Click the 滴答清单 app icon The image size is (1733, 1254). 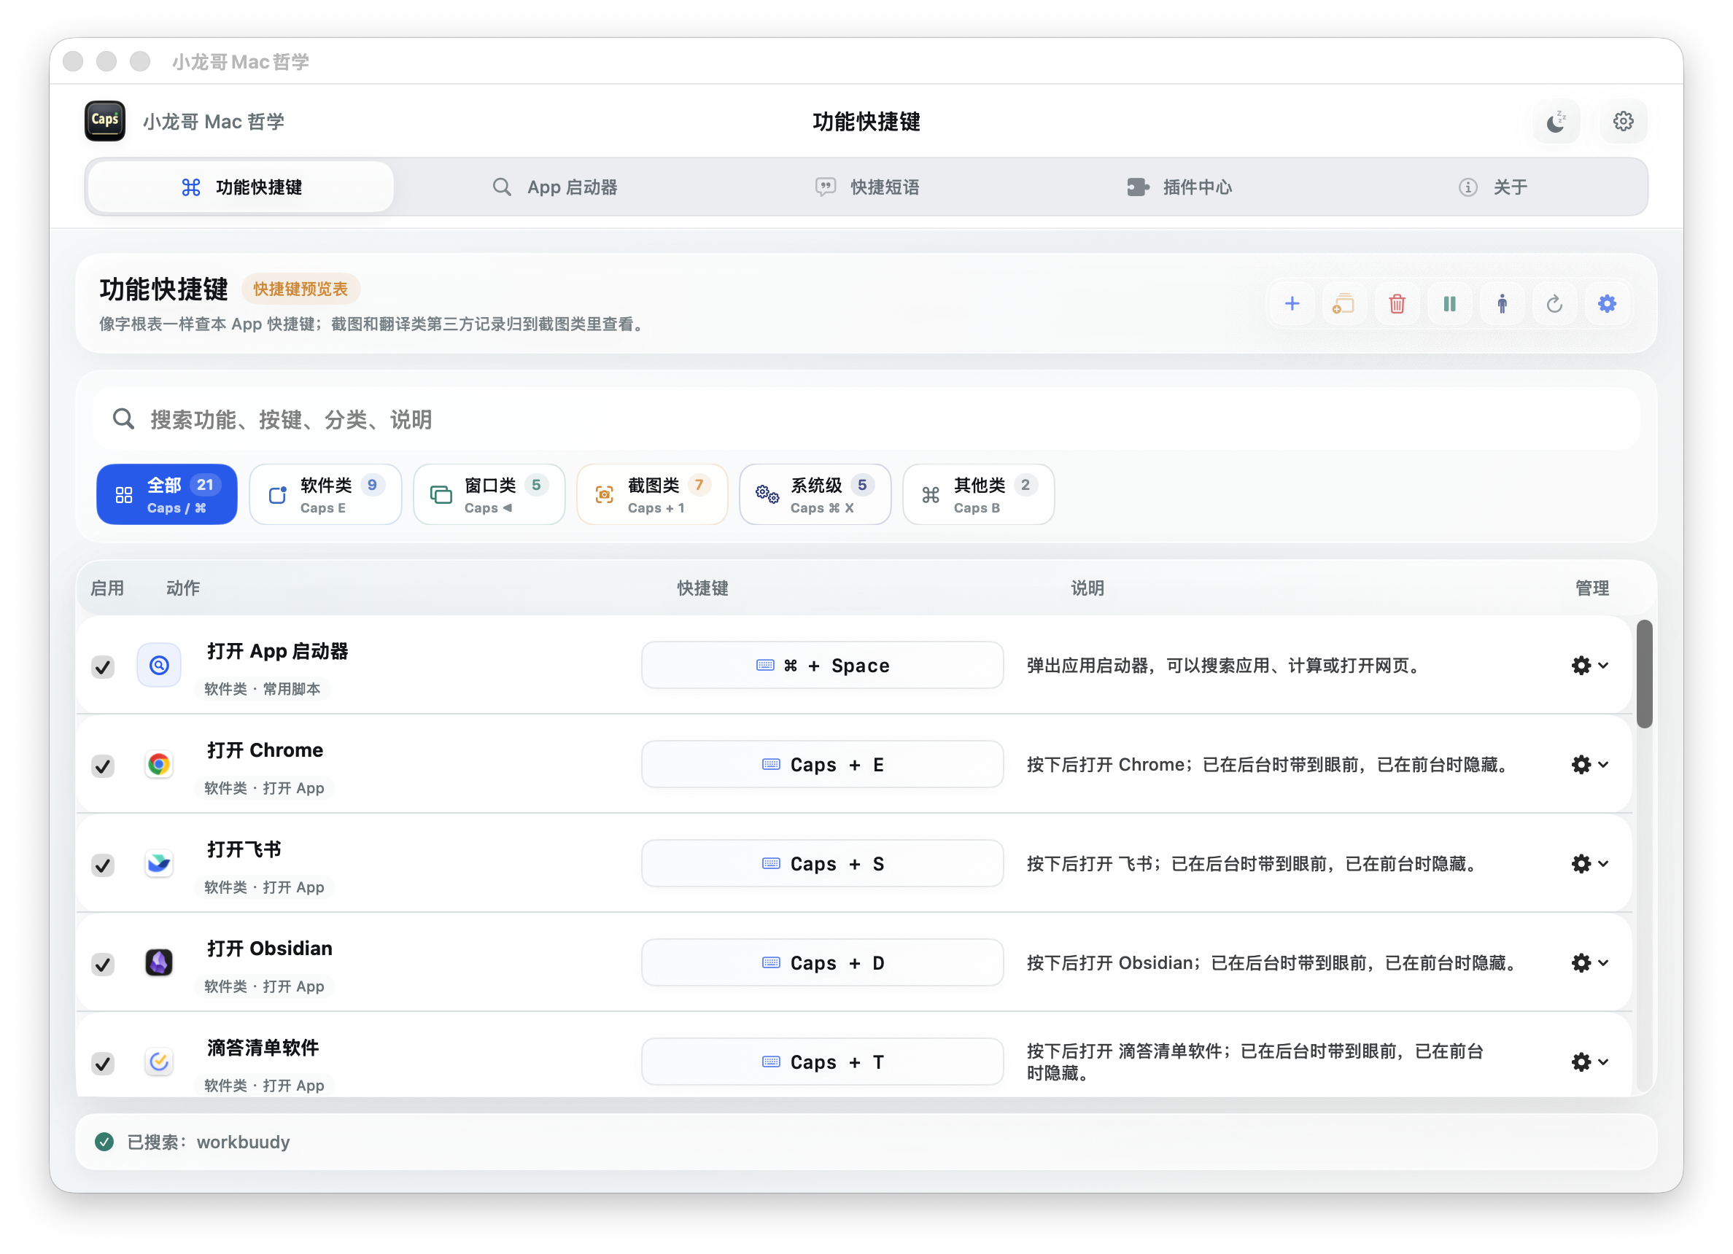coord(159,1062)
